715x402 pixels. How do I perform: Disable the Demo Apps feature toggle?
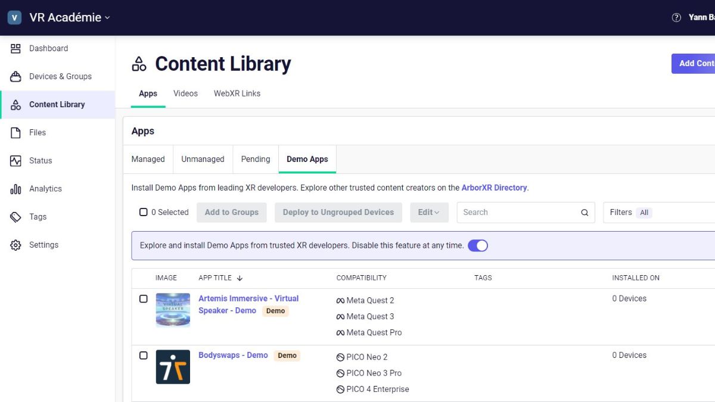(x=478, y=245)
